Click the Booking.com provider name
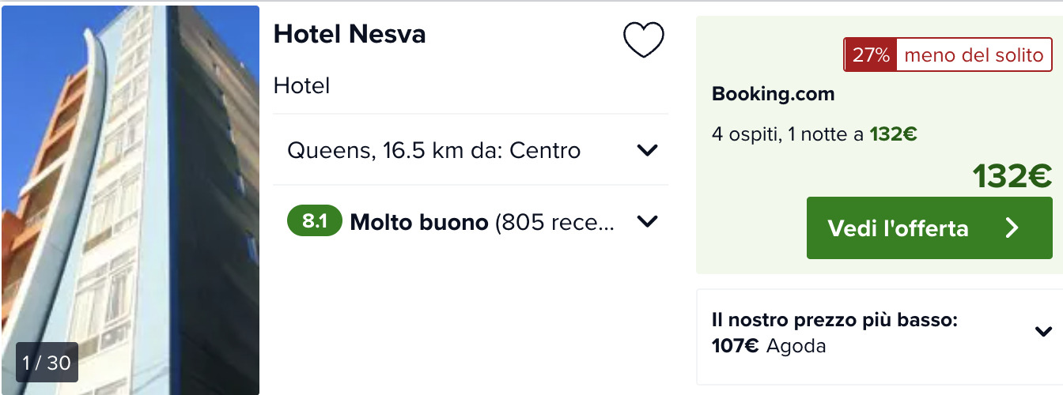This screenshot has height=395, width=1063. (x=773, y=94)
